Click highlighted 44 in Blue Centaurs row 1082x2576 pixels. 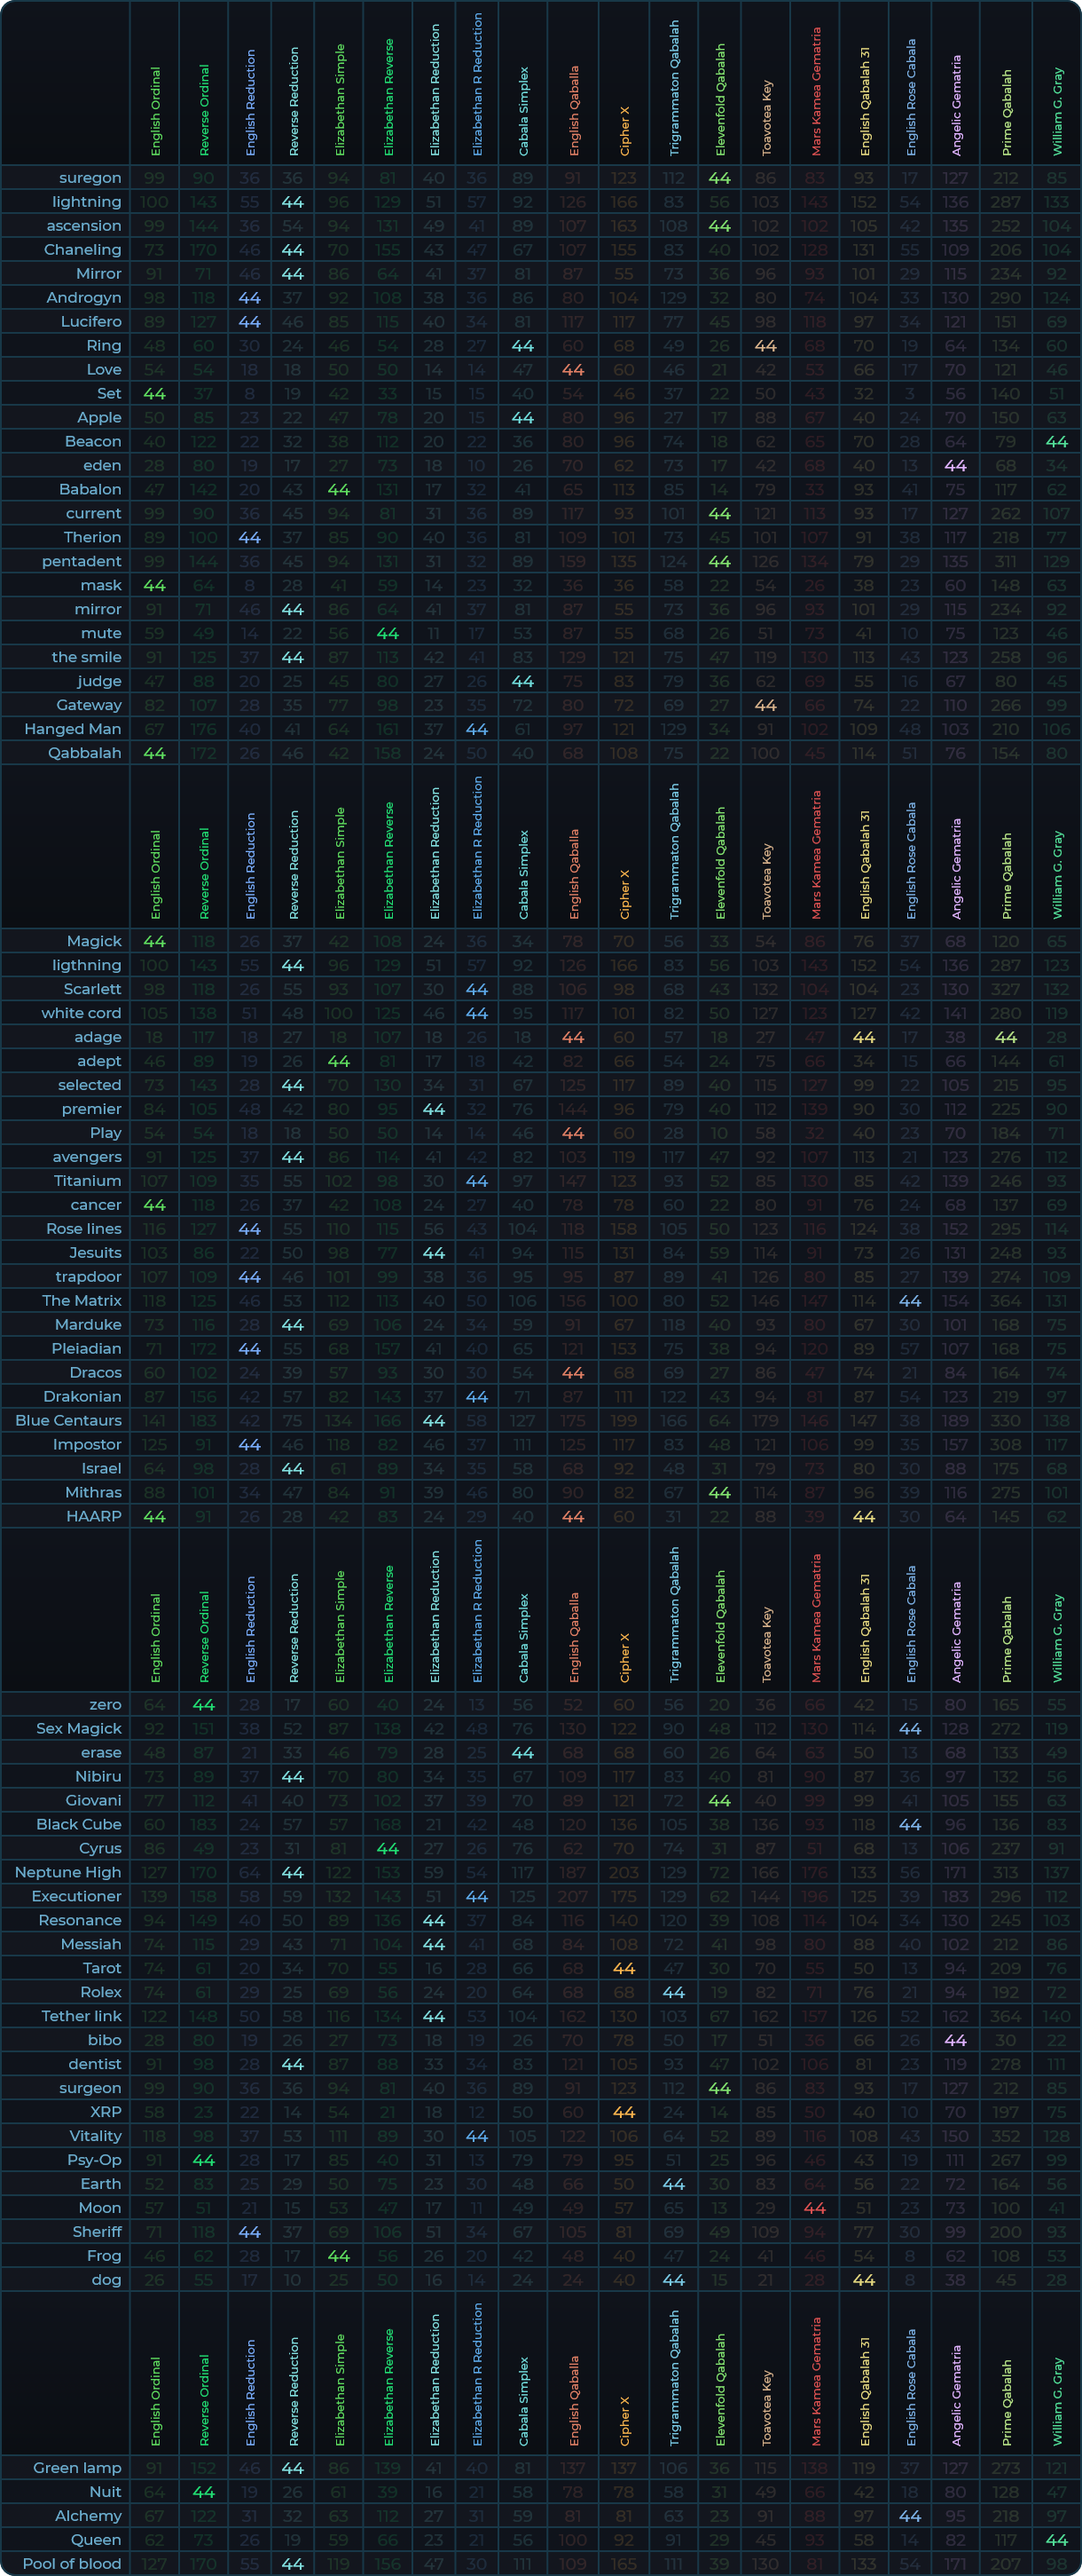(x=434, y=1420)
